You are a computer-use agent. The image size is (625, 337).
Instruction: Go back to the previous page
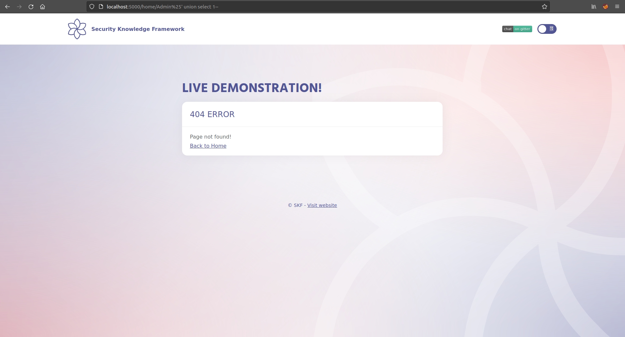click(x=7, y=7)
